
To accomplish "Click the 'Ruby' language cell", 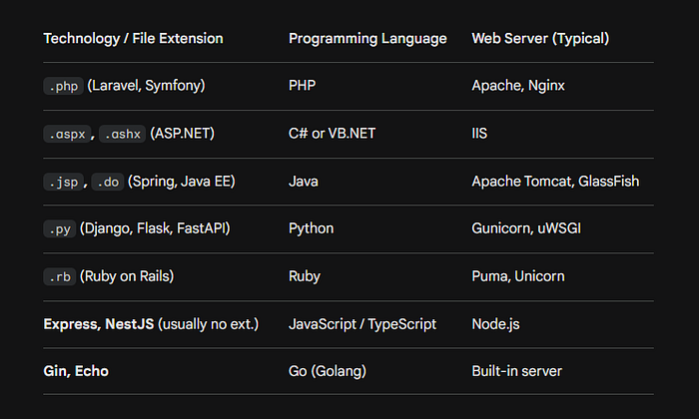I will point(304,276).
